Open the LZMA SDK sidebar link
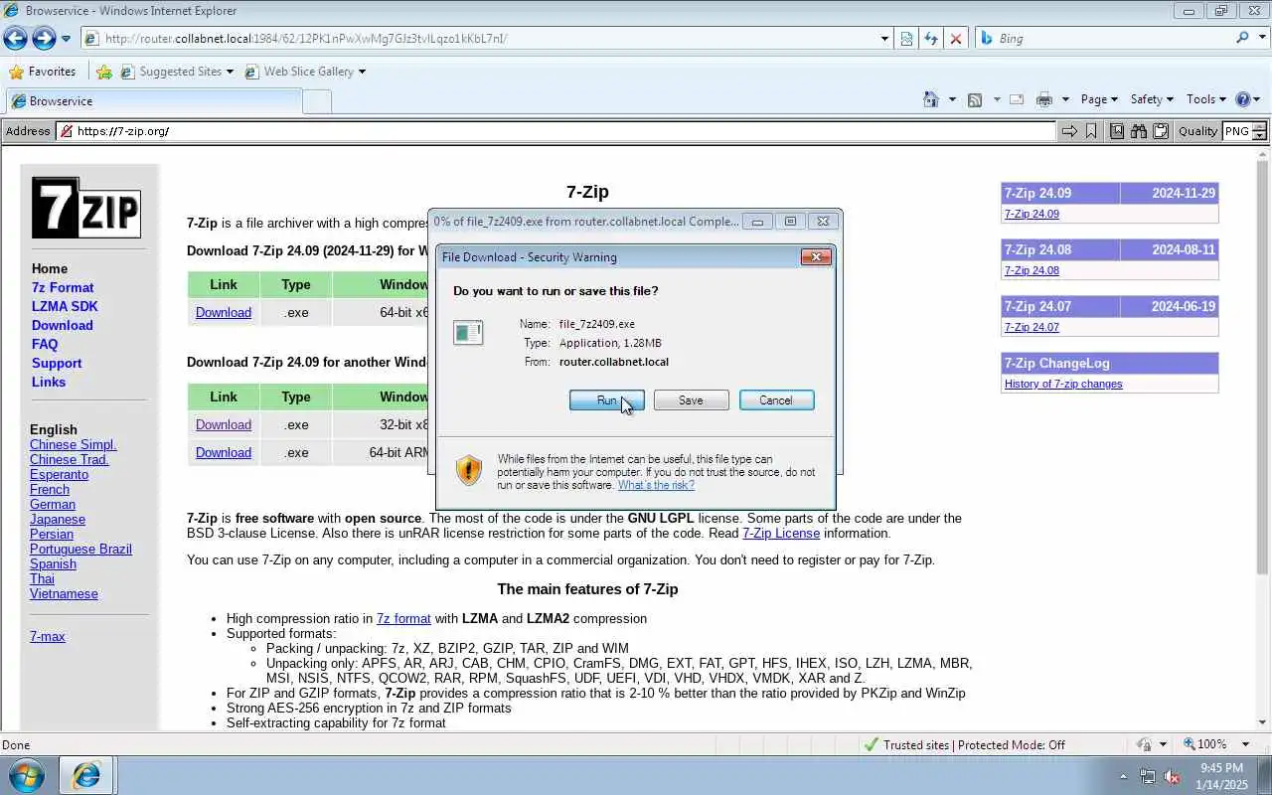The height and width of the screenshot is (795, 1272). click(65, 306)
